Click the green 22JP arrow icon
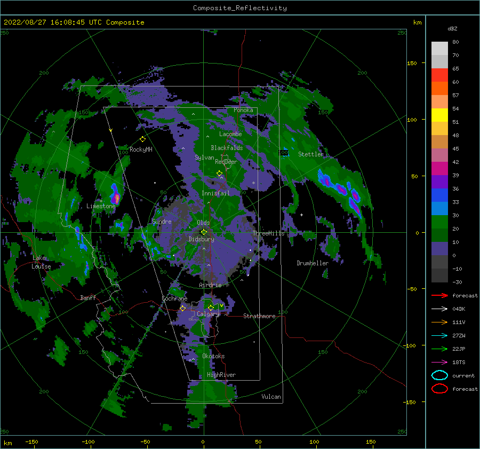The image size is (480, 449). tap(439, 349)
